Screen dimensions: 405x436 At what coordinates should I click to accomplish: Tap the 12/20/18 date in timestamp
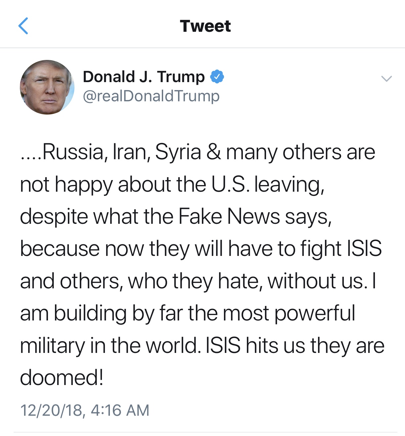(51, 410)
